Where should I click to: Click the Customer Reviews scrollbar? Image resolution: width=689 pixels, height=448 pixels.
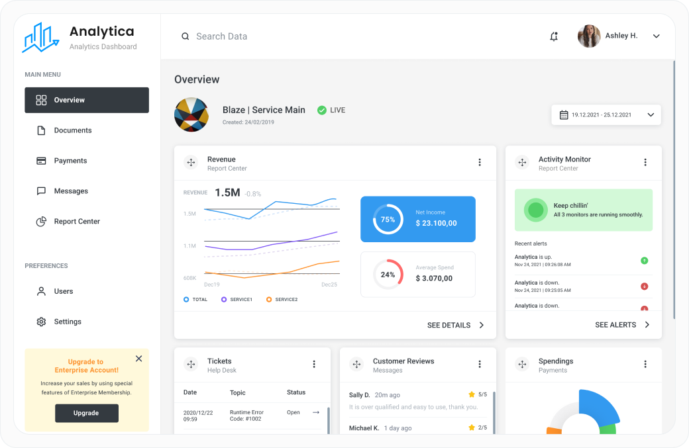coord(494,412)
